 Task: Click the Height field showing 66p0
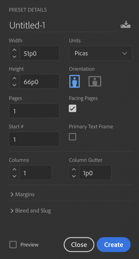(39, 81)
